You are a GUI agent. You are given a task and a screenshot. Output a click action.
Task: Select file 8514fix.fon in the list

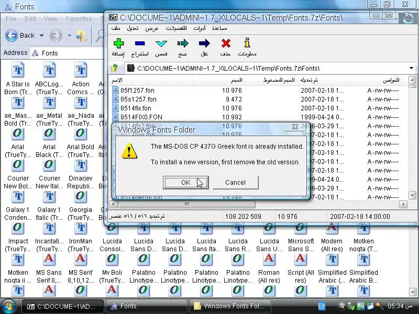(x=136, y=108)
